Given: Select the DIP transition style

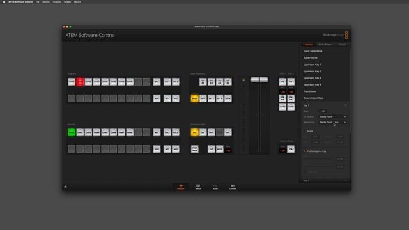Looking at the screenshot, I should pyautogui.click(x=203, y=132).
